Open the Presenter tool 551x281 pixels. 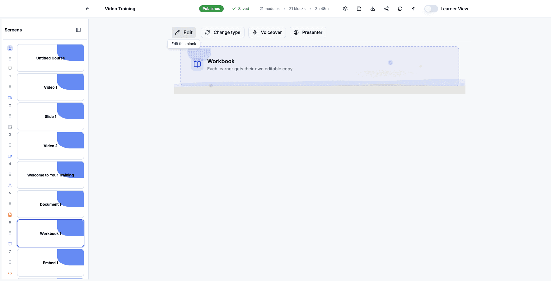tap(308, 32)
